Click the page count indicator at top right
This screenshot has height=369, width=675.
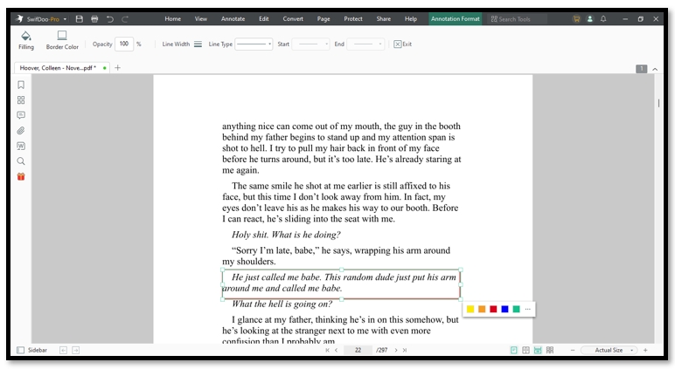click(x=642, y=69)
